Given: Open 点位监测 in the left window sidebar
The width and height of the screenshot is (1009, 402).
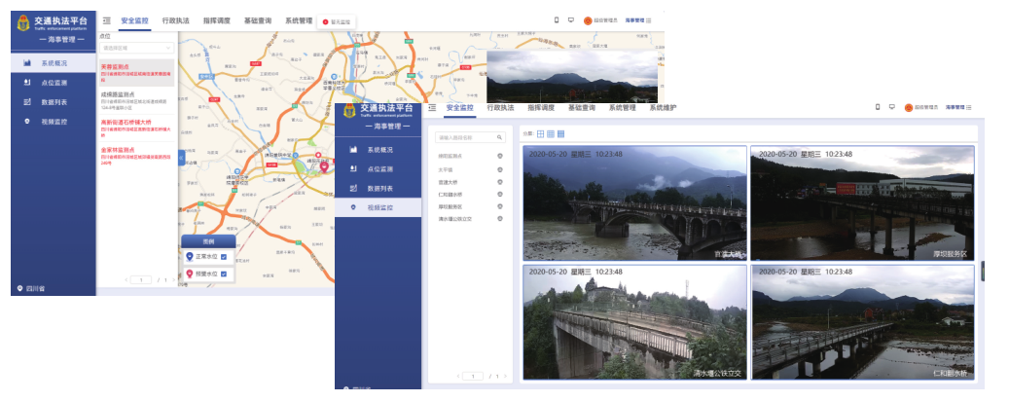Looking at the screenshot, I should [x=54, y=83].
